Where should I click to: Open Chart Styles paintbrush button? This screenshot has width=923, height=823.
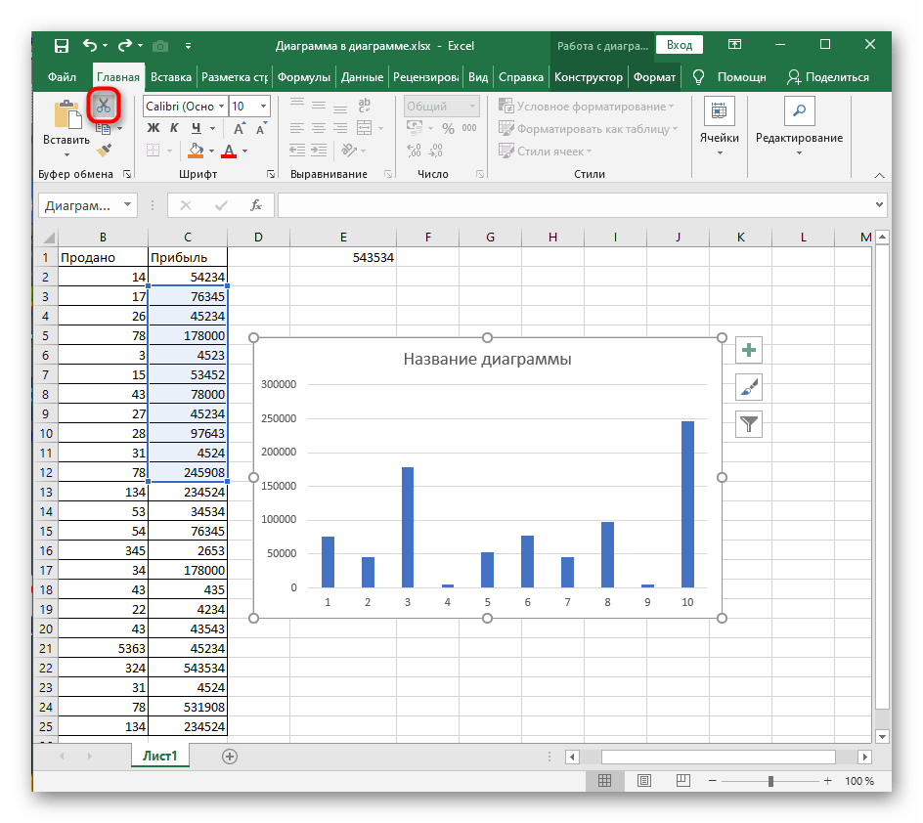749,388
